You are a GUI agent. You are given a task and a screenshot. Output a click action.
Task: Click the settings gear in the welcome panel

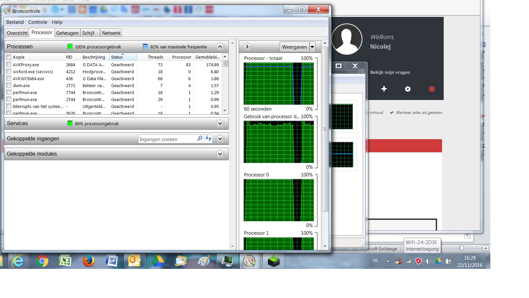coord(408,89)
